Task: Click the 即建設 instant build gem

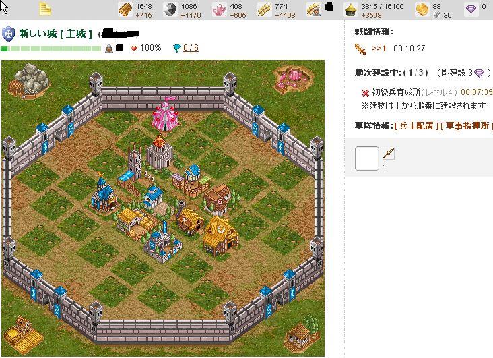Action: (x=479, y=73)
